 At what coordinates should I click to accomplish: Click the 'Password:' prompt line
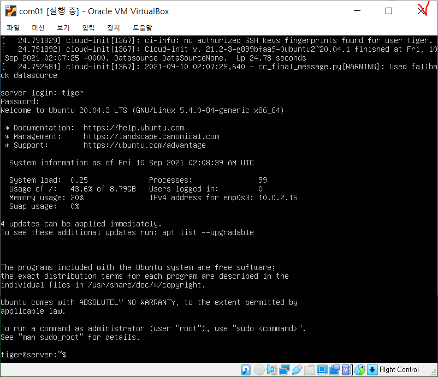20,101
